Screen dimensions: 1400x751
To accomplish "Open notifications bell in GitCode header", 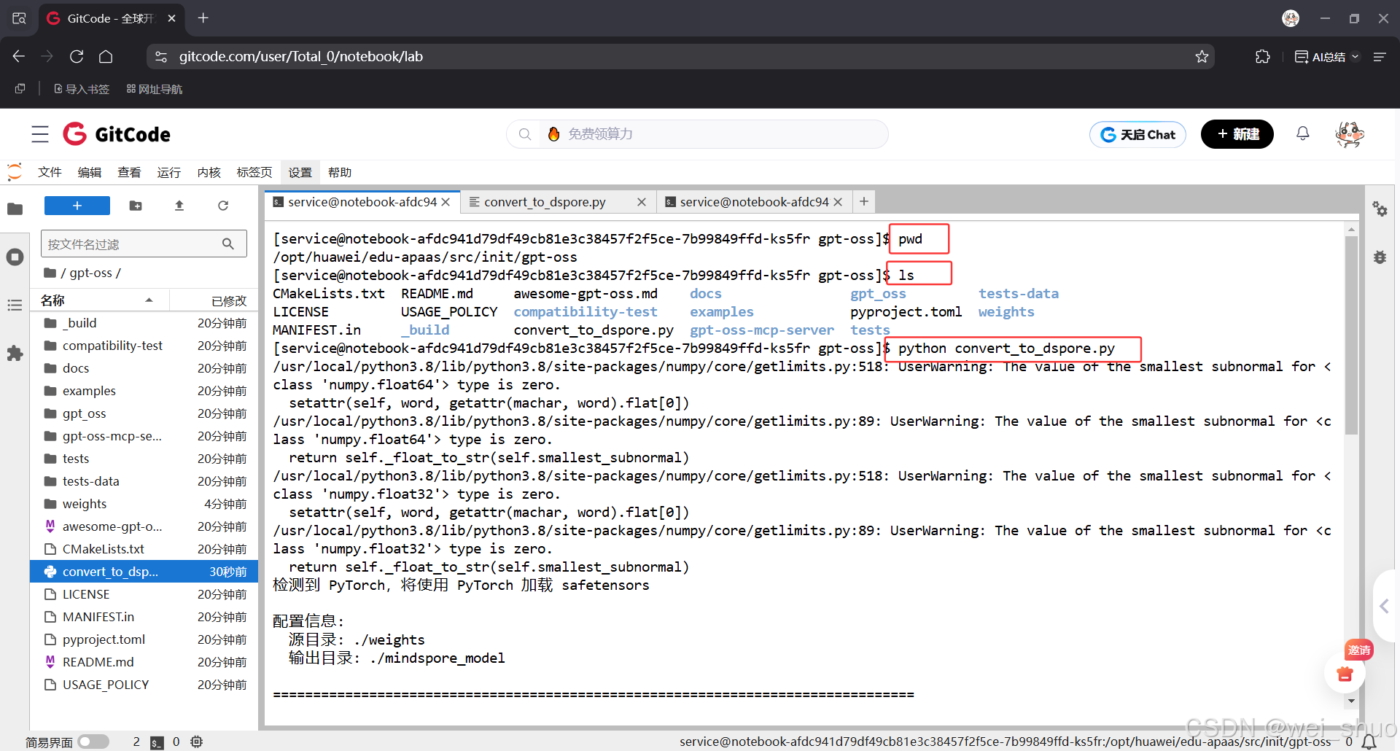I will pos(1302,133).
